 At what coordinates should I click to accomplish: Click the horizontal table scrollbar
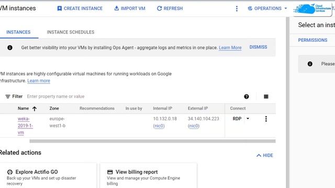(152, 141)
